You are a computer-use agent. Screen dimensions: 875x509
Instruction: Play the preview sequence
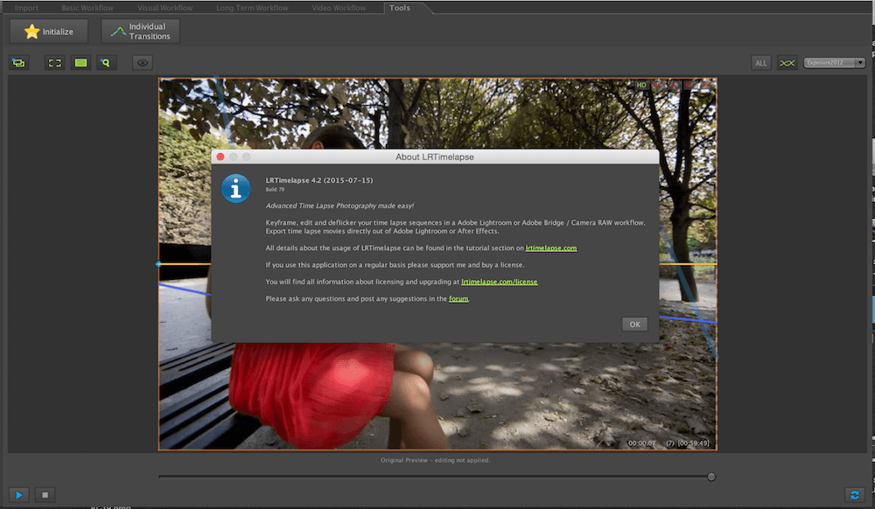tap(19, 494)
